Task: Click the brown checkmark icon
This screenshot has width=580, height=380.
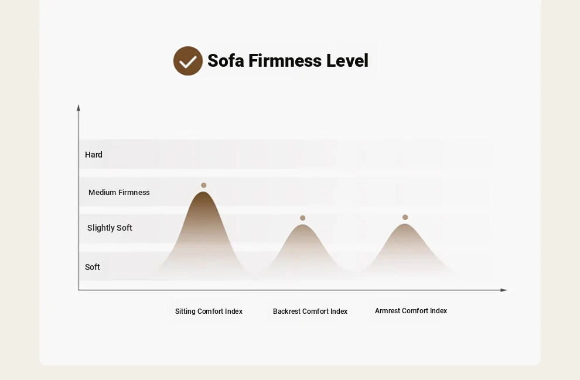Action: pyautogui.click(x=187, y=61)
